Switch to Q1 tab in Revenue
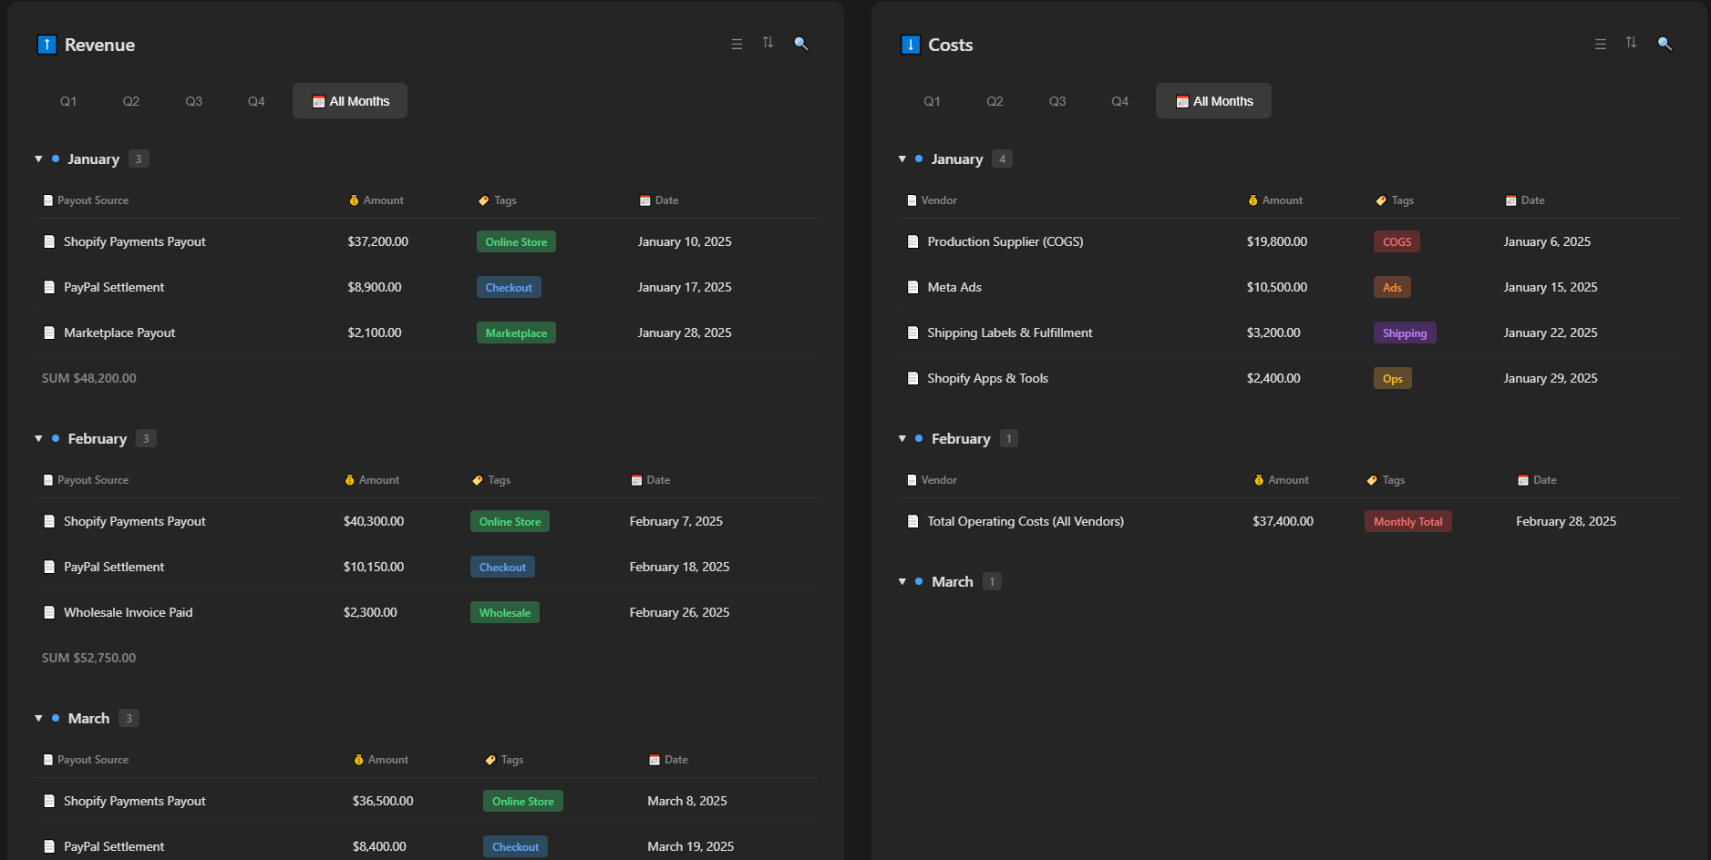The width and height of the screenshot is (1711, 860). tap(68, 101)
